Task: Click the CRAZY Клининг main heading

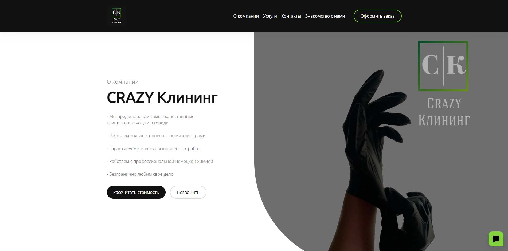Action: pyautogui.click(x=162, y=97)
